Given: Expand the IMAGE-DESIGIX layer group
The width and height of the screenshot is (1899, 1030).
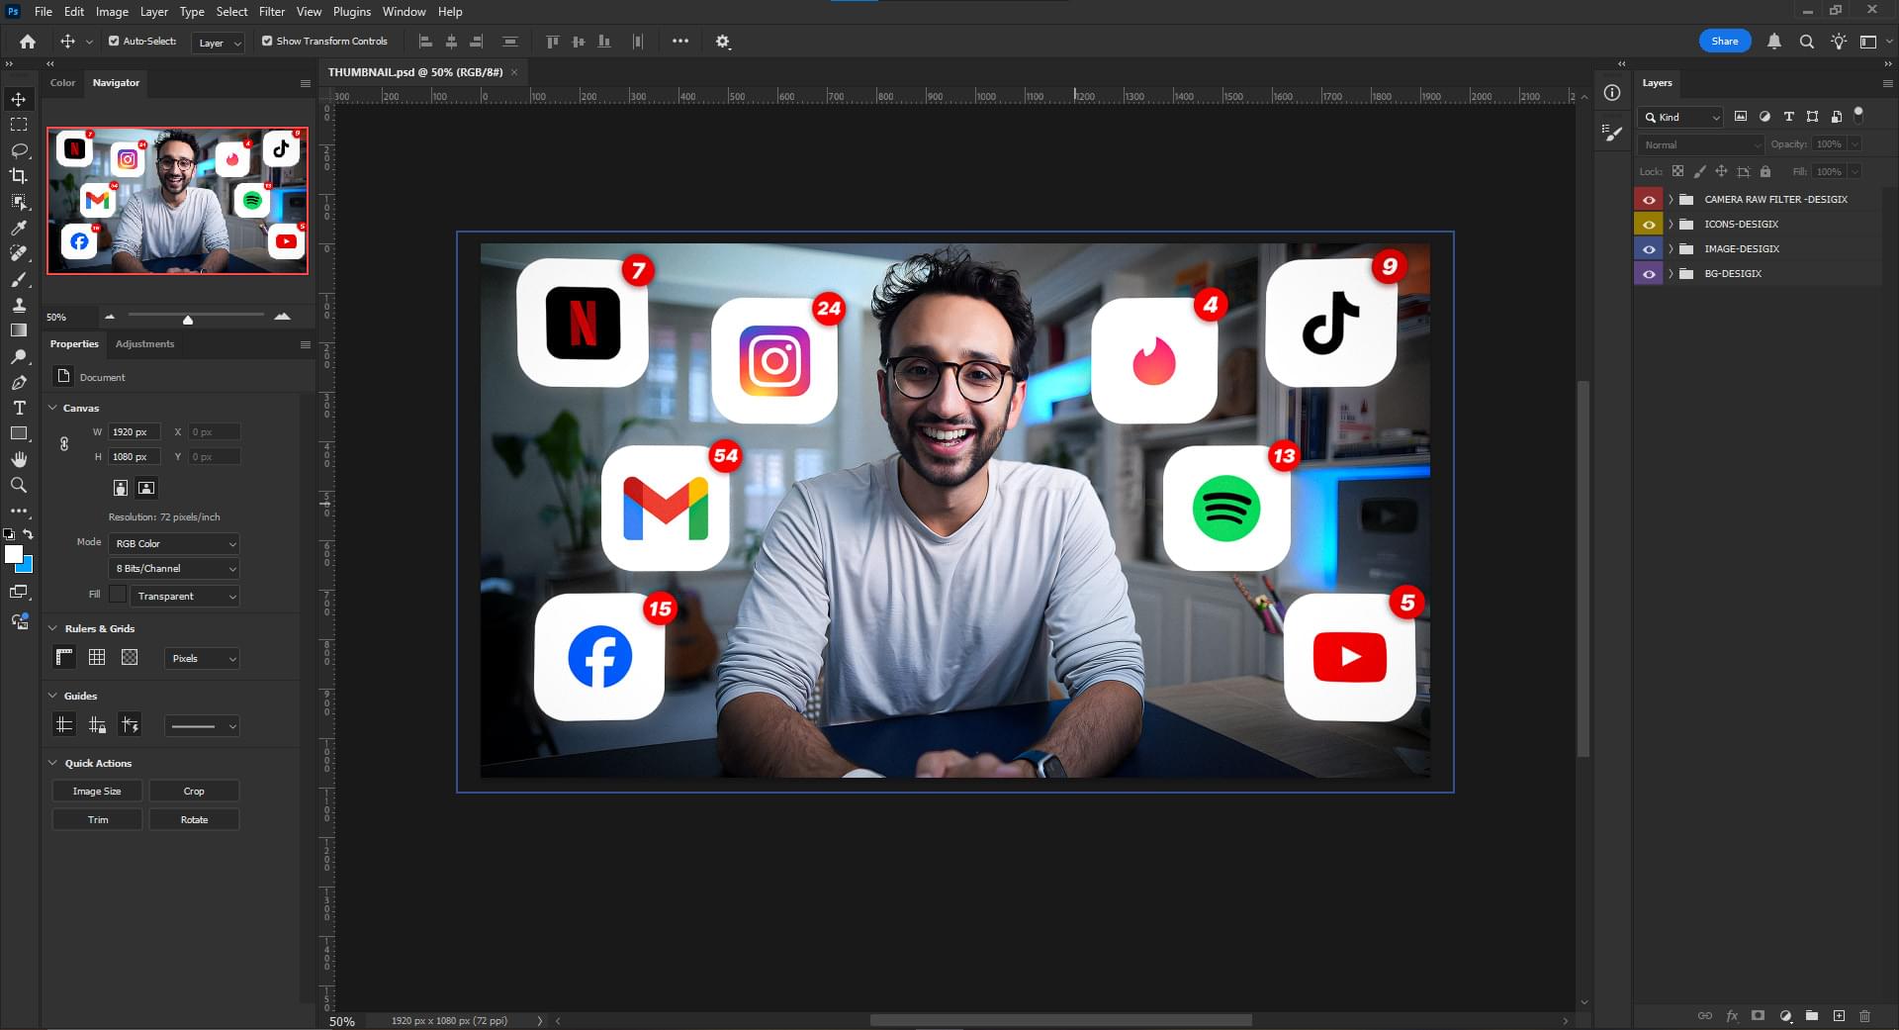Looking at the screenshot, I should point(1671,248).
